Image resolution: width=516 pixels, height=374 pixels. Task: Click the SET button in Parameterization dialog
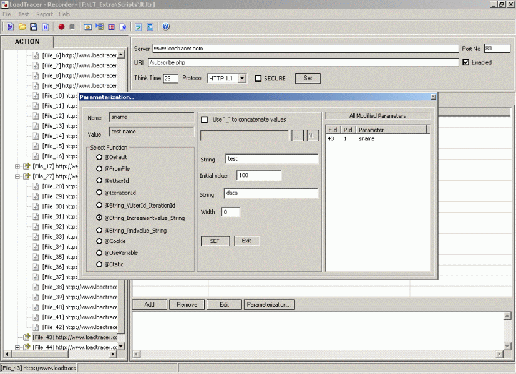pos(215,241)
